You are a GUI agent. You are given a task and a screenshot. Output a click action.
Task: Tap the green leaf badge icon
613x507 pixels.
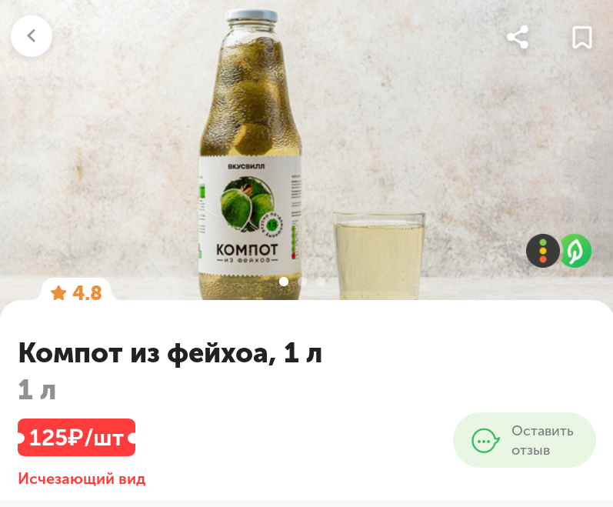point(576,251)
